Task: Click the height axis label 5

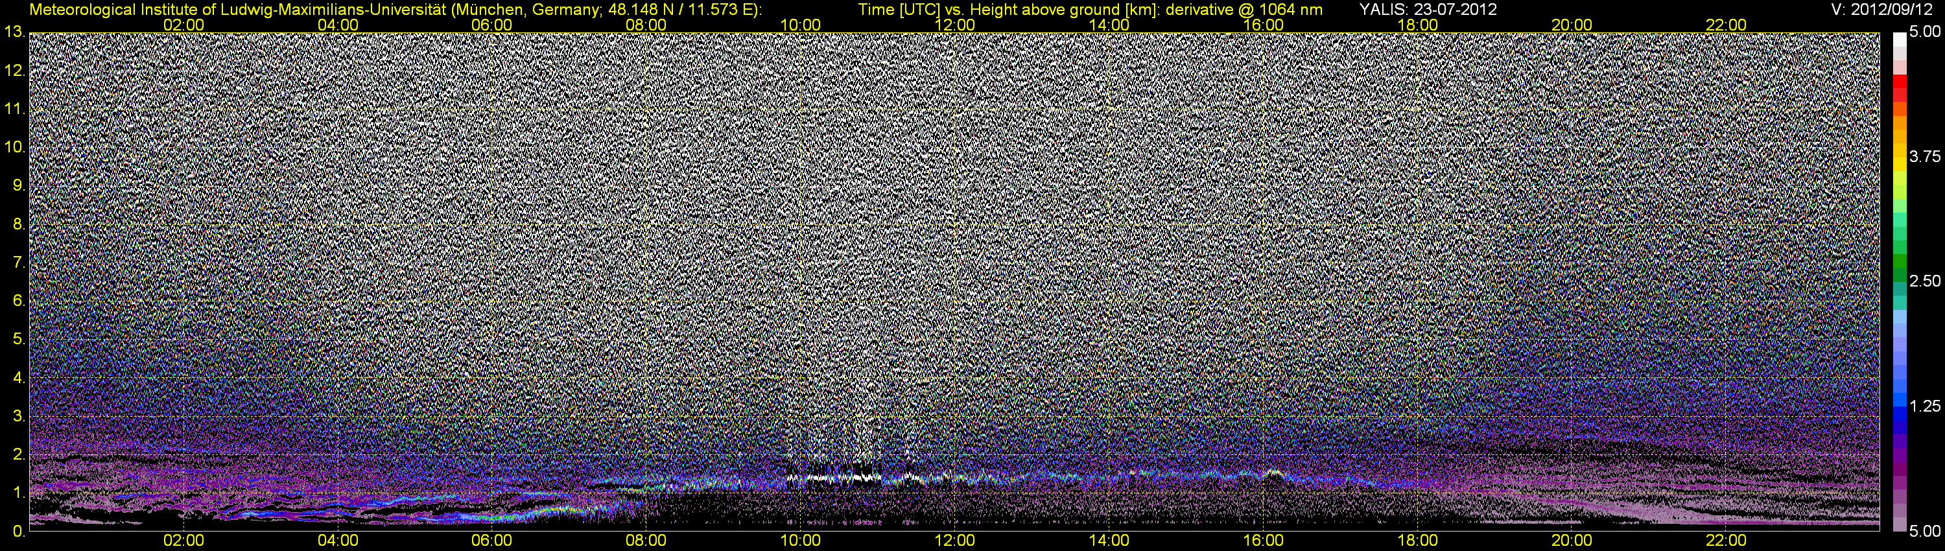Action: [x=19, y=339]
